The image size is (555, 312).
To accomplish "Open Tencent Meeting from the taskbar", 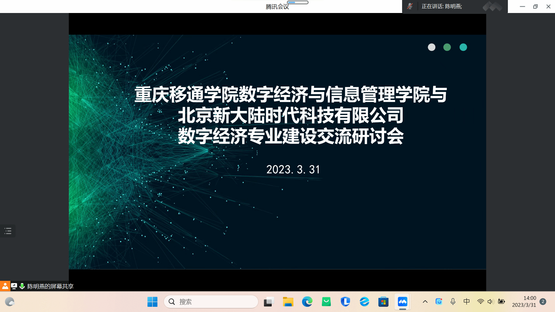I will 402,302.
